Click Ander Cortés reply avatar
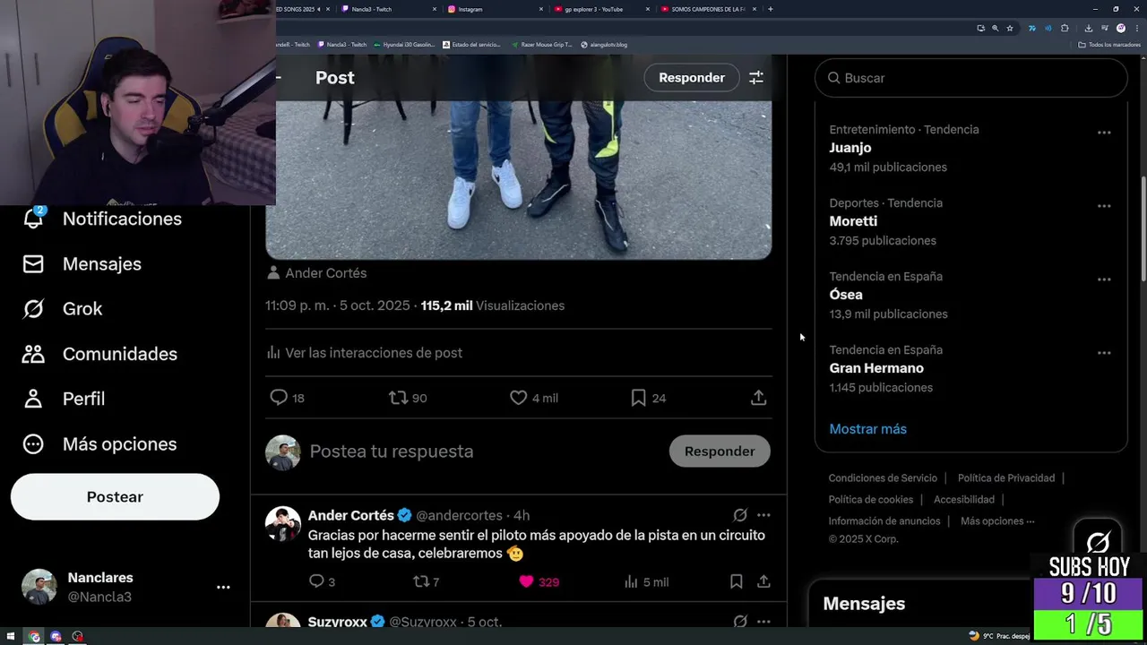 coord(283,523)
